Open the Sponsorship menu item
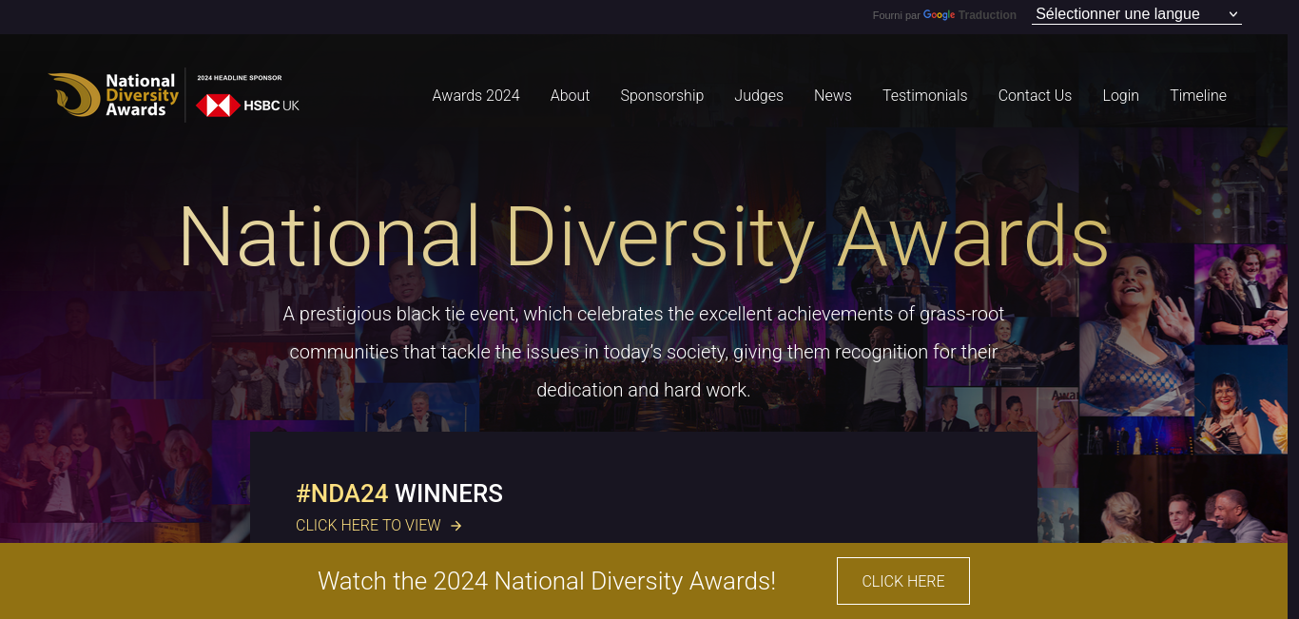 coord(662,96)
